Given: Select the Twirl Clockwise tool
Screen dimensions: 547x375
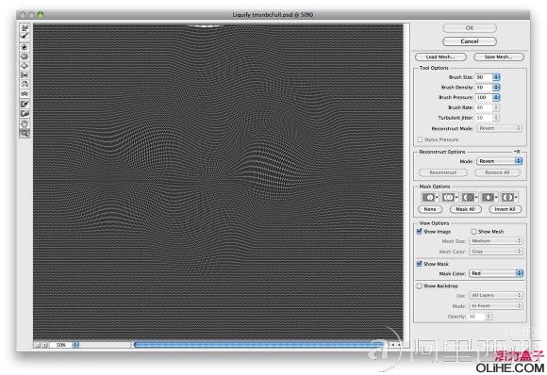Looking at the screenshot, I should pyautogui.click(x=25, y=47).
